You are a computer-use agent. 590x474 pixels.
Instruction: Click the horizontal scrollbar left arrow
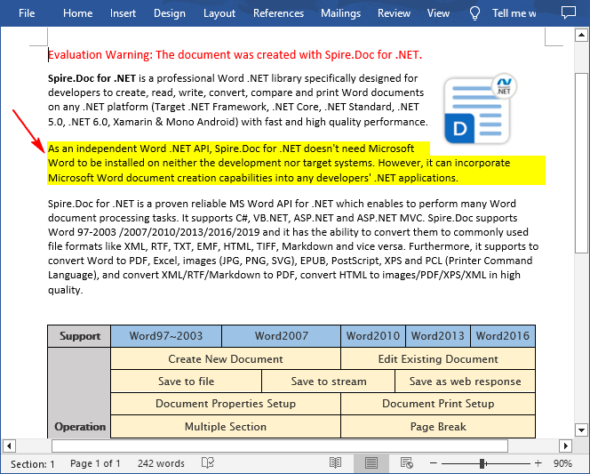[9, 446]
